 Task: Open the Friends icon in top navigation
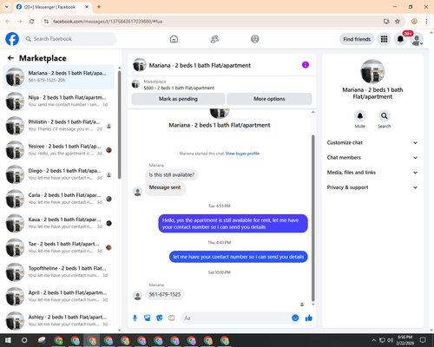(x=214, y=39)
